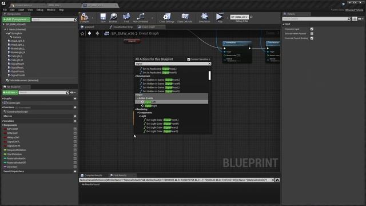Click the Save toolbar icon

[103, 17]
